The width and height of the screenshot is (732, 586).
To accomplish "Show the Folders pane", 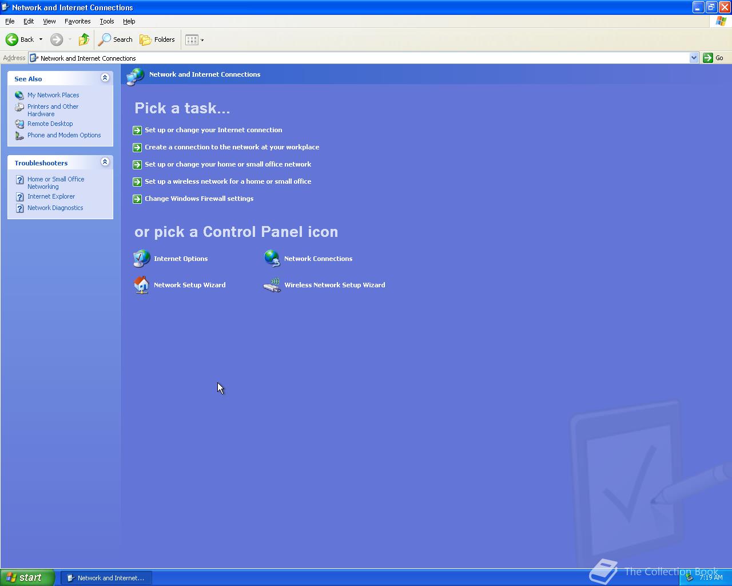I will (x=157, y=39).
